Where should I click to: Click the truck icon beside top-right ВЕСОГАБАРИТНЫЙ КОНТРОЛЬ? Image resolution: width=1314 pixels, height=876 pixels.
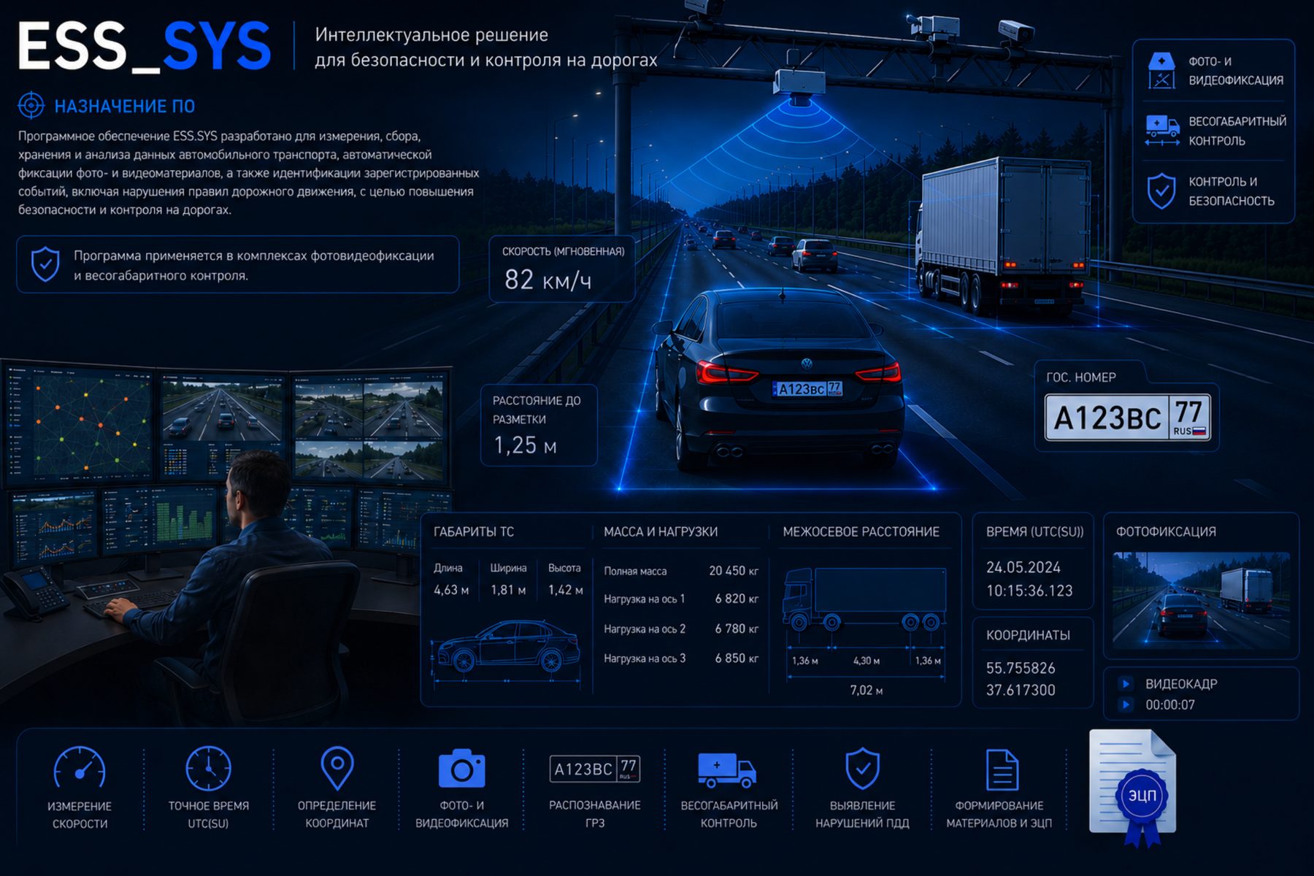[x=1162, y=130]
